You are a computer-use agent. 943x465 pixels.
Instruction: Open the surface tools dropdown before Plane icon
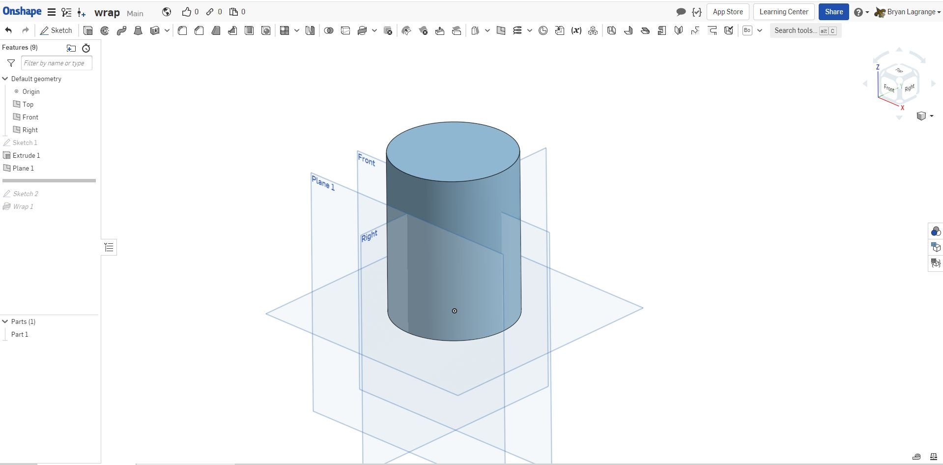(x=487, y=30)
